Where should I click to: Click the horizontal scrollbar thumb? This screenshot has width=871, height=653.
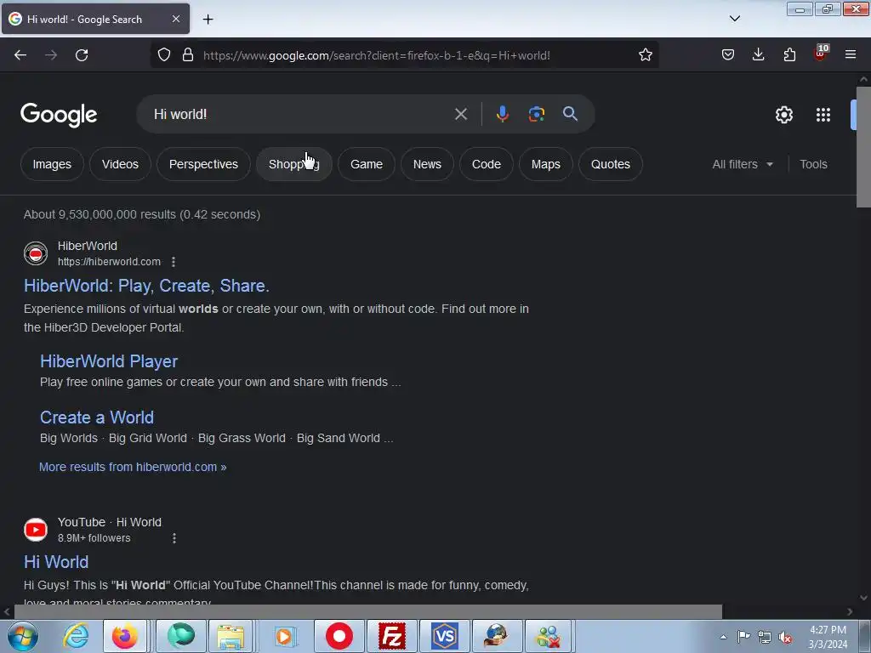click(x=367, y=612)
